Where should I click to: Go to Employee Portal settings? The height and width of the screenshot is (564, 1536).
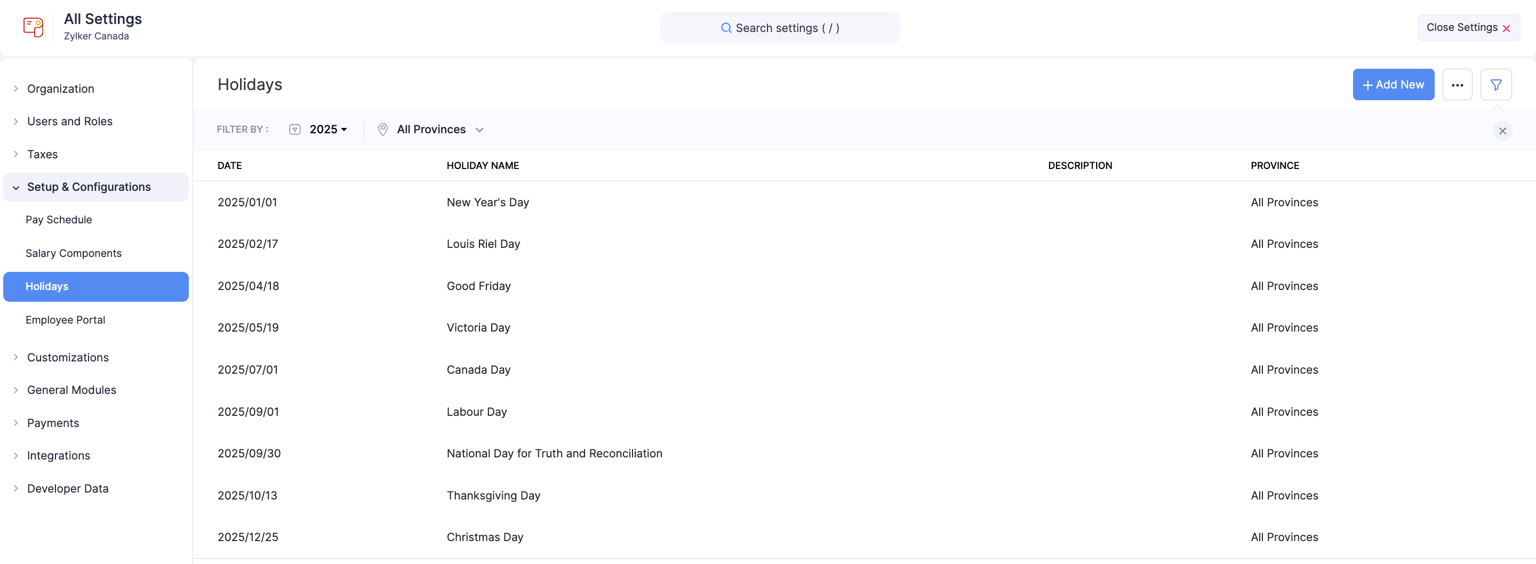click(66, 320)
